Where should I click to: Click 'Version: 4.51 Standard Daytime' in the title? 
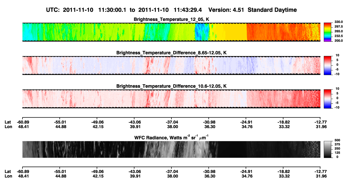click(x=252, y=10)
